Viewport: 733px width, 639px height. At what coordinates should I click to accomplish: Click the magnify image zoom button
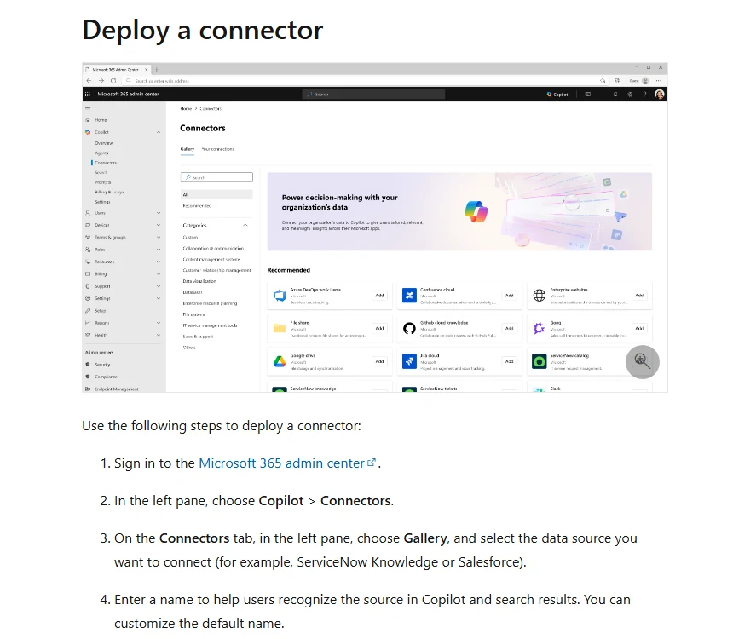coord(643,362)
